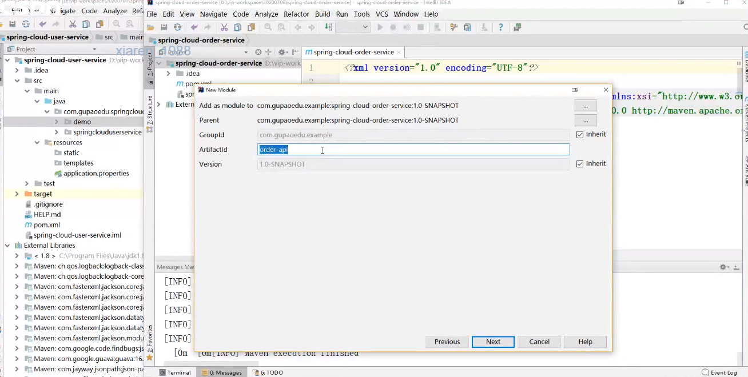
Task: Click the browse button for Parent
Action: click(x=586, y=121)
